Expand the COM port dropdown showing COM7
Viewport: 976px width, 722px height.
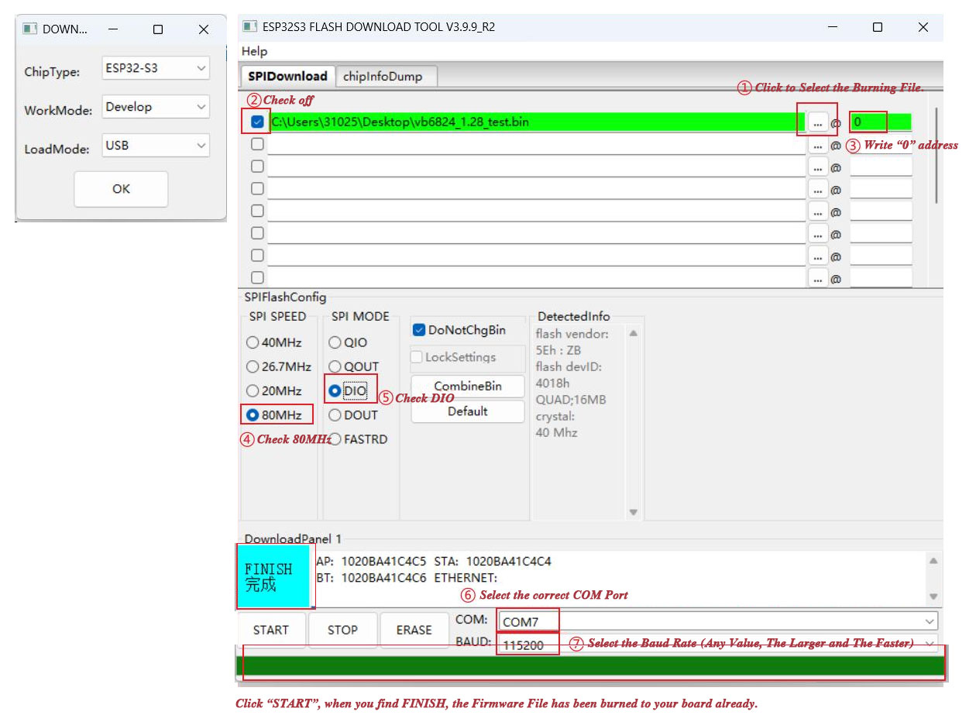717,621
